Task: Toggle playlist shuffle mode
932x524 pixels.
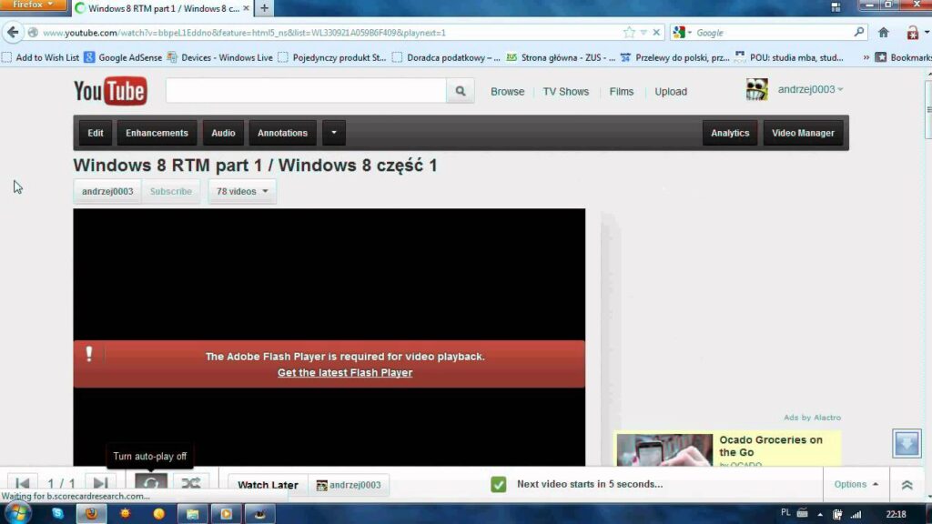Action: click(x=190, y=484)
